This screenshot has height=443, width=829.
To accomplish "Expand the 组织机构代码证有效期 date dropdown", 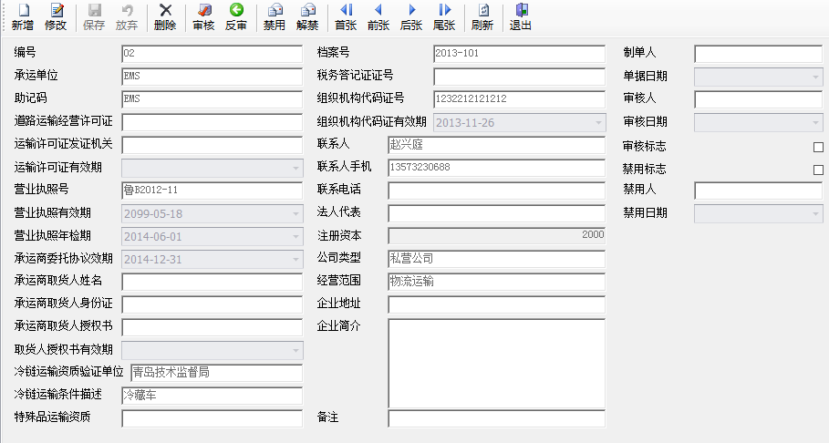I will 598,123.
